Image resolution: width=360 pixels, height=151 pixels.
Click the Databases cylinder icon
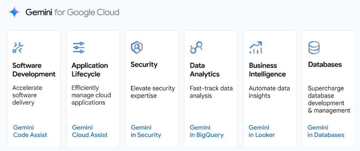tap(314, 47)
